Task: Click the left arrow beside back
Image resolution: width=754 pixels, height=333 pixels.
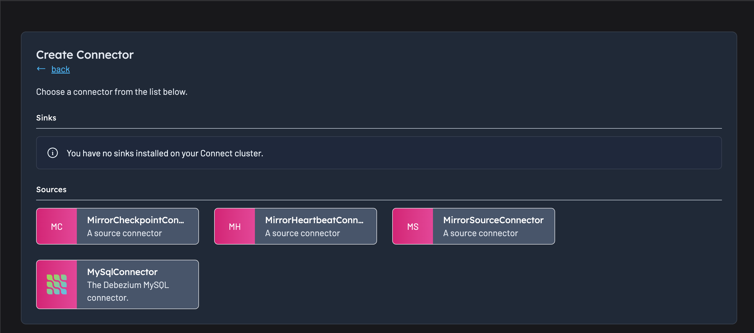Action: coord(41,69)
